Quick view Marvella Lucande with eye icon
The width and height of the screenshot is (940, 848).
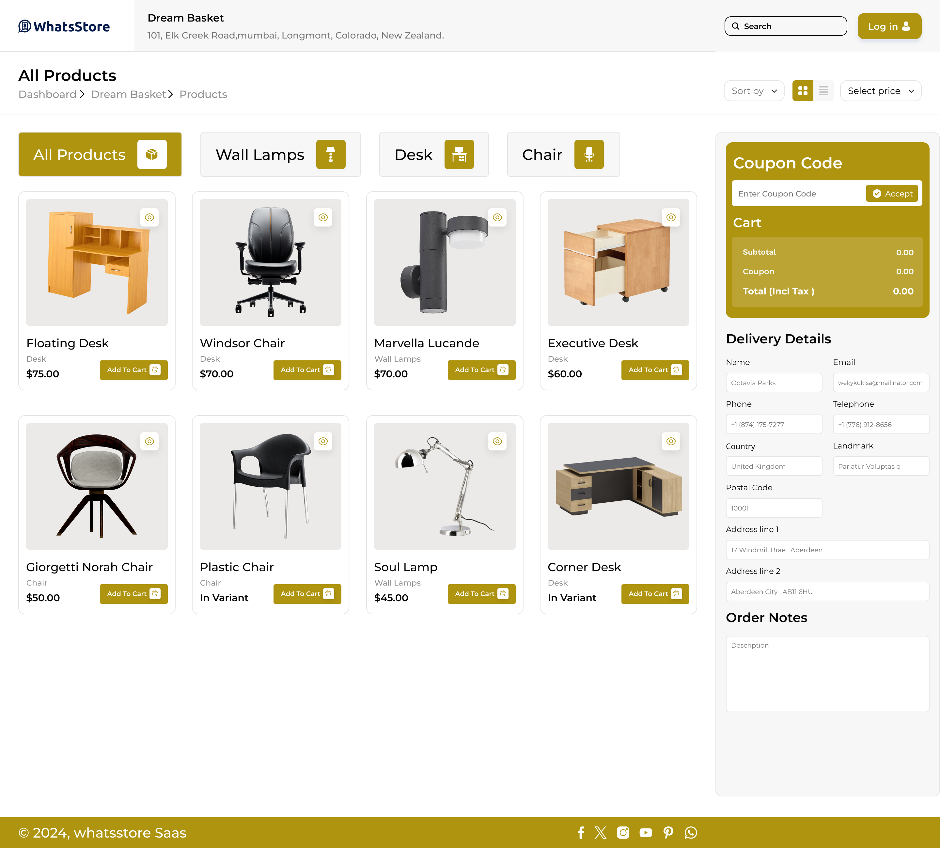pyautogui.click(x=497, y=217)
